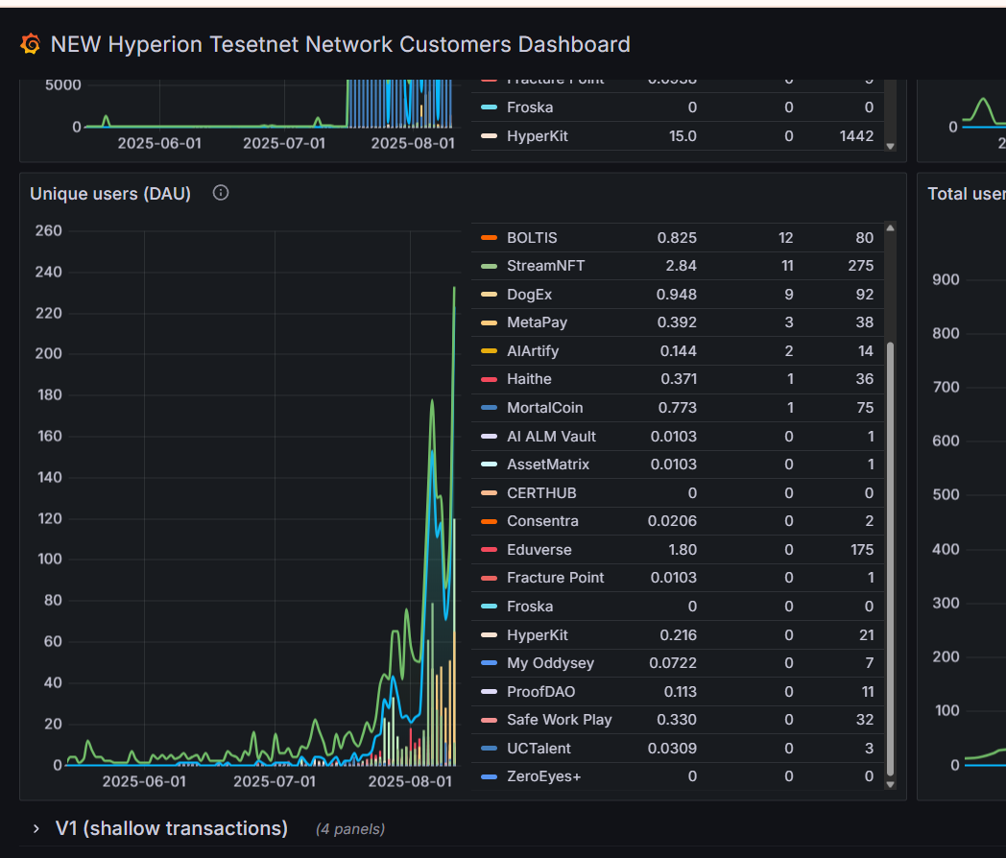Click info icon beside Unique users (DAU)

tap(221, 193)
